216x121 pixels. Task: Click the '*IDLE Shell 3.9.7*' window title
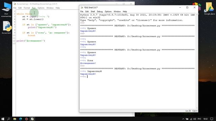point(91,7)
